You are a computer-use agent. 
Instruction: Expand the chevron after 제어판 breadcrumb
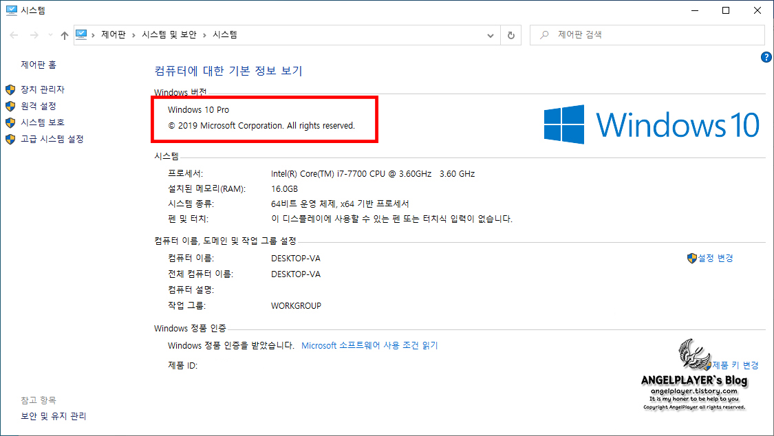coord(133,35)
